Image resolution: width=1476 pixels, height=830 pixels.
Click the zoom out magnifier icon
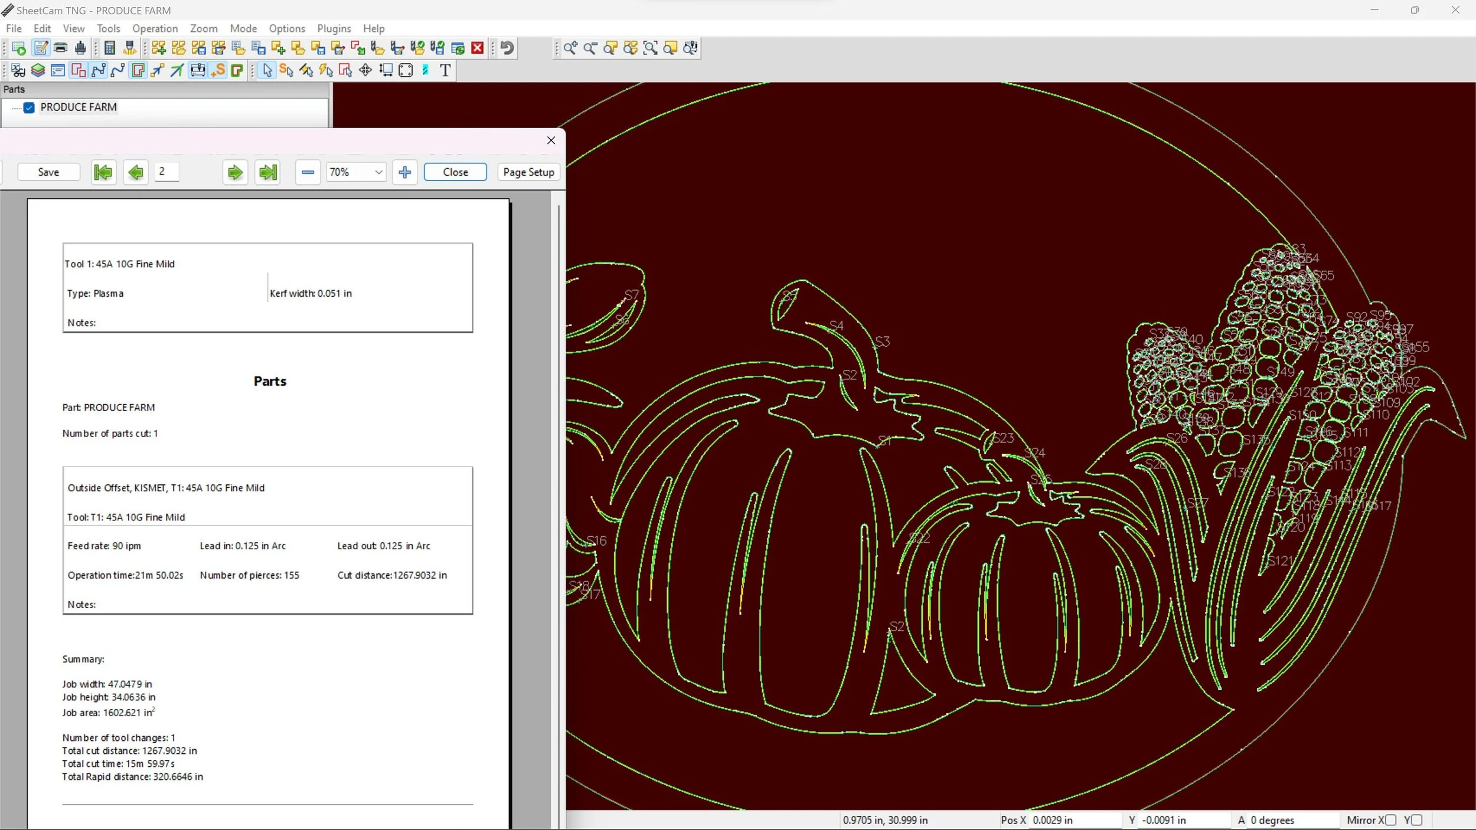click(x=590, y=48)
